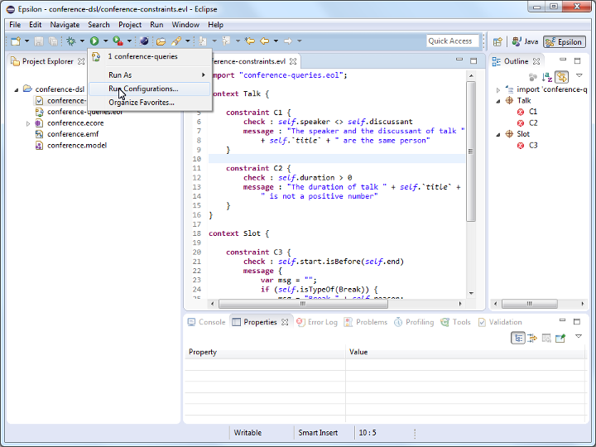Image resolution: width=596 pixels, height=447 pixels.
Task: Click the green Run button in toolbar
Action: (x=94, y=41)
